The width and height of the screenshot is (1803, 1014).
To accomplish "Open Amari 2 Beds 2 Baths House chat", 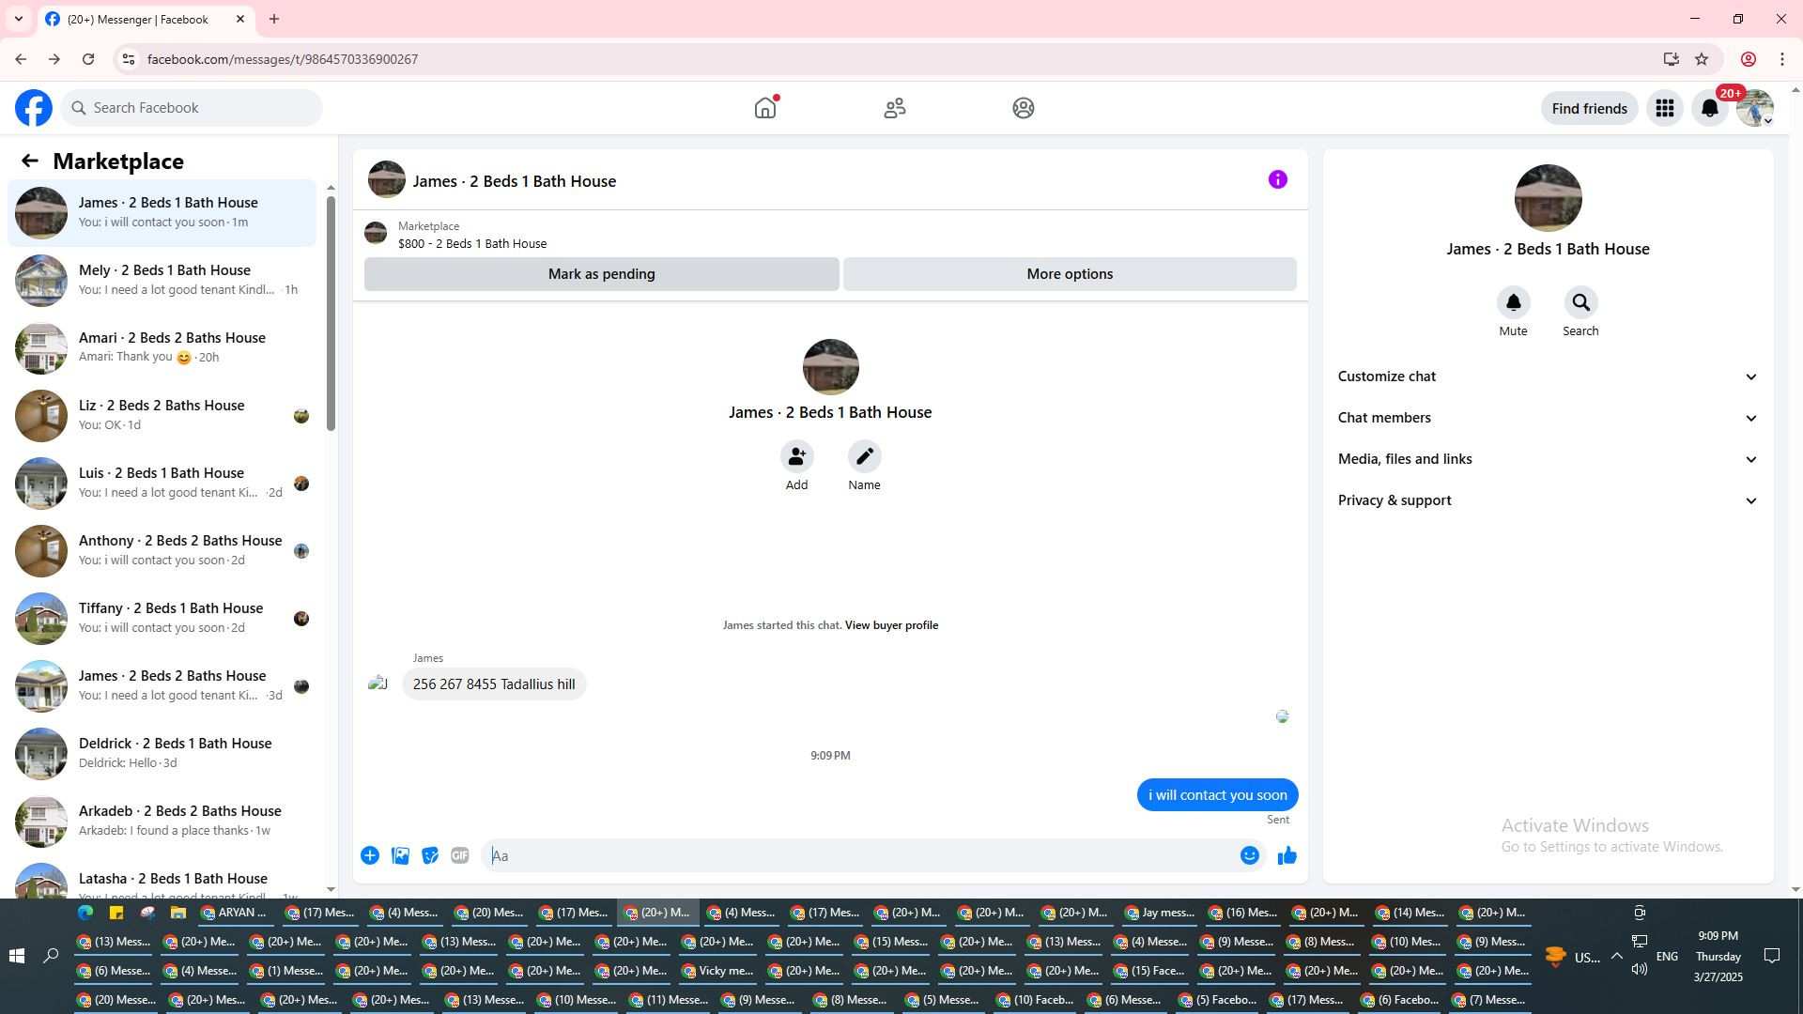I will click(x=162, y=347).
